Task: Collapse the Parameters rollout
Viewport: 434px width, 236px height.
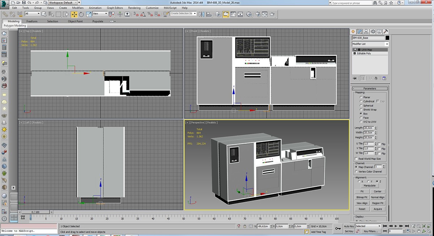Action: click(370, 88)
